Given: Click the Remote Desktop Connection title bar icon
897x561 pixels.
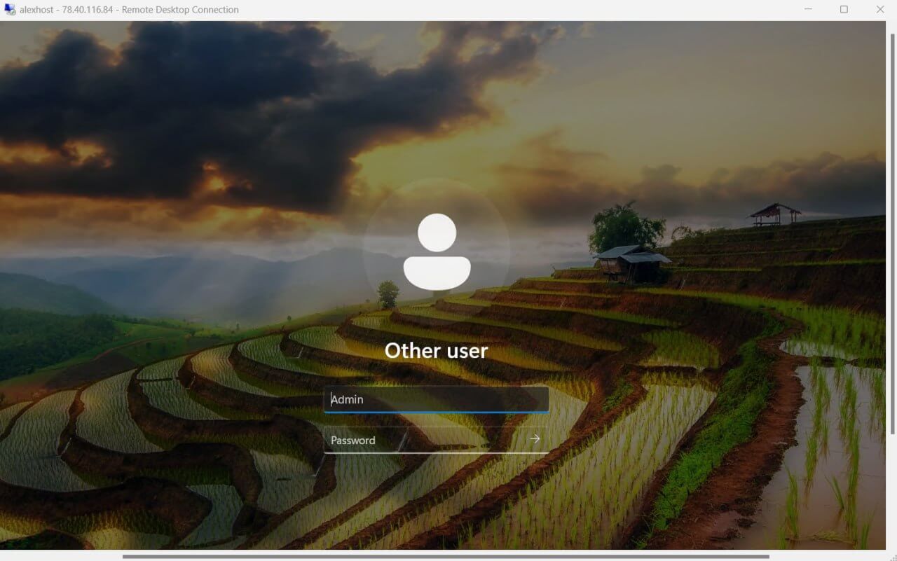Looking at the screenshot, I should [x=9, y=10].
